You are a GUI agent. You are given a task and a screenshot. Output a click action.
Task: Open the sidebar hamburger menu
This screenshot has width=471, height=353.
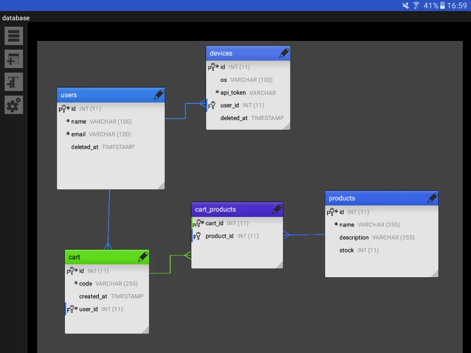tap(13, 36)
